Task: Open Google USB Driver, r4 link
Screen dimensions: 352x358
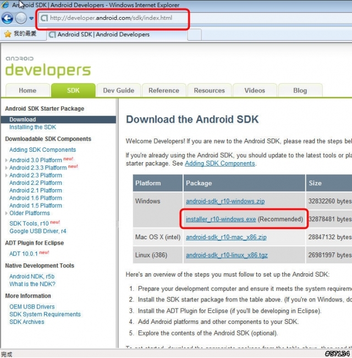Action: 37,231
